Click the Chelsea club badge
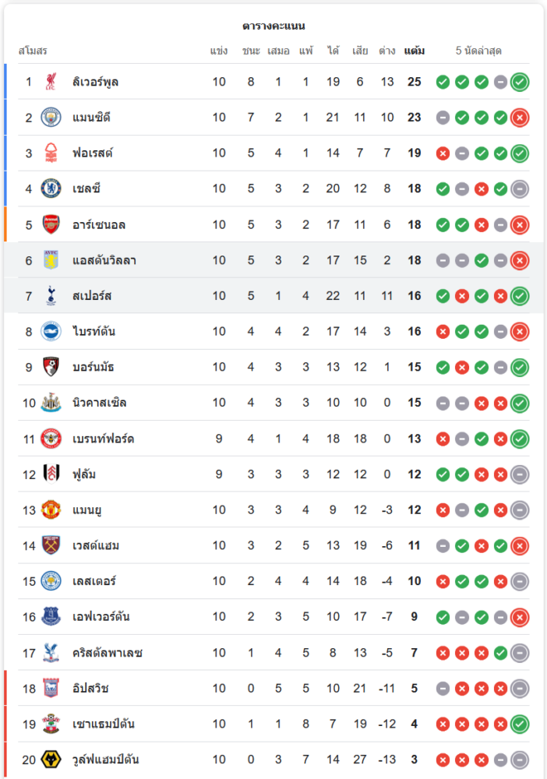Screen dimensions: 547x779 [51, 189]
